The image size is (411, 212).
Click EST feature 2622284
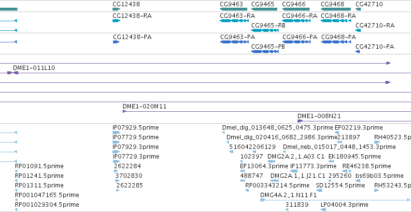(116, 171)
